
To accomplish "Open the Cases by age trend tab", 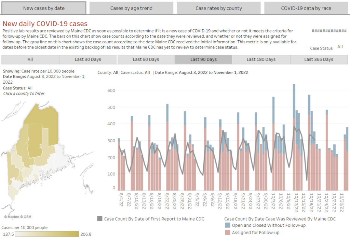I will tap(131, 8).
